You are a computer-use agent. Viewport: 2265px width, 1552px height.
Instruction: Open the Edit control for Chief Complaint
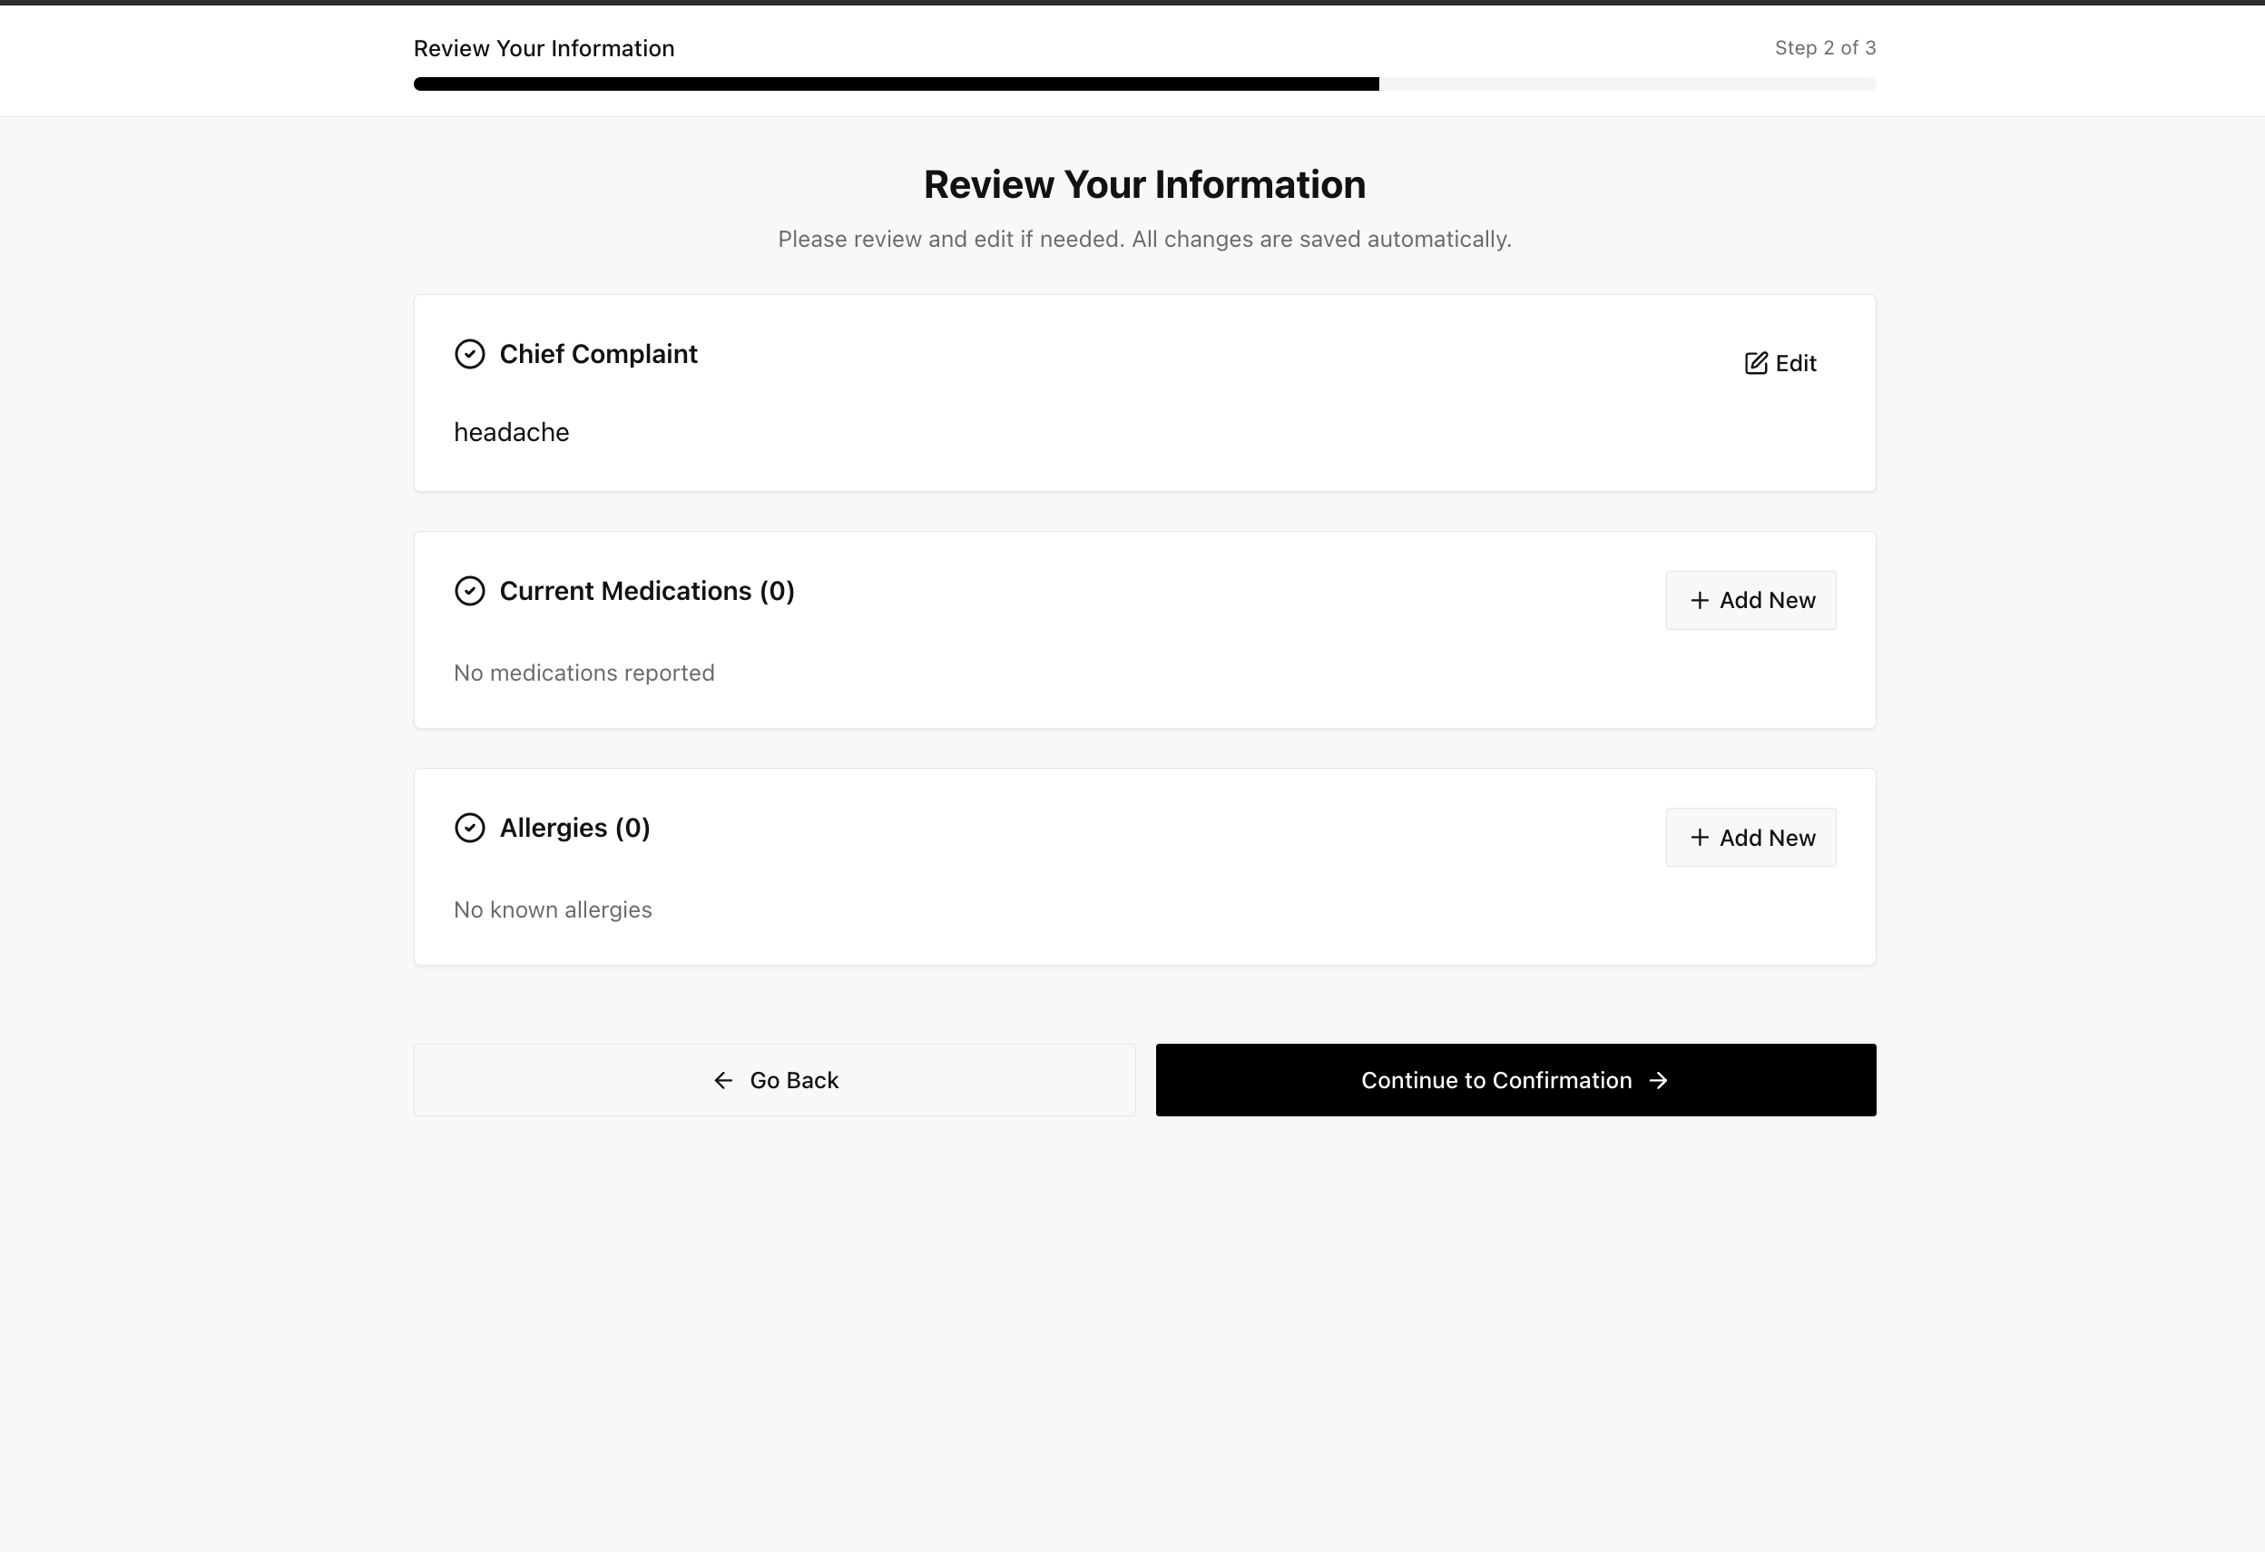point(1780,363)
